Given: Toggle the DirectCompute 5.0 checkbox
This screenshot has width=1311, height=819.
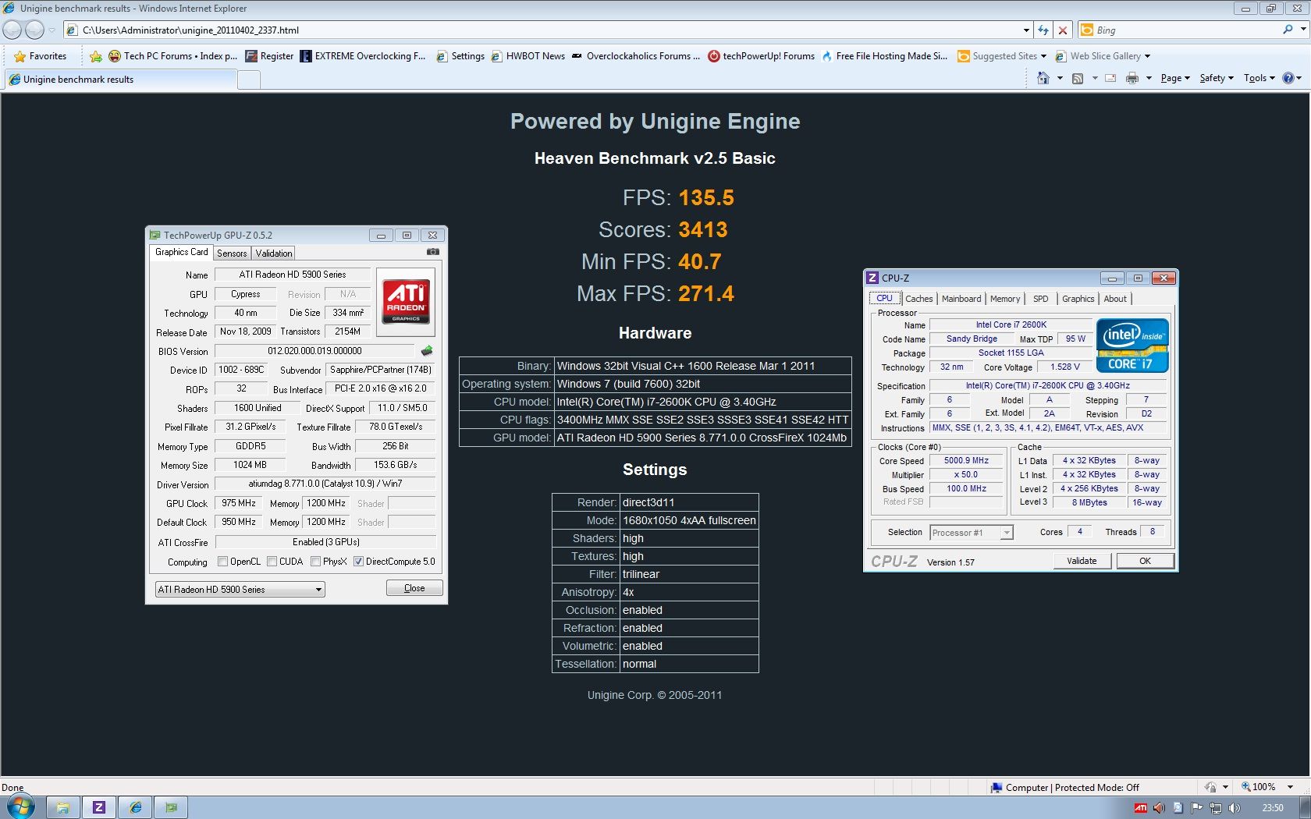Looking at the screenshot, I should coord(359,562).
